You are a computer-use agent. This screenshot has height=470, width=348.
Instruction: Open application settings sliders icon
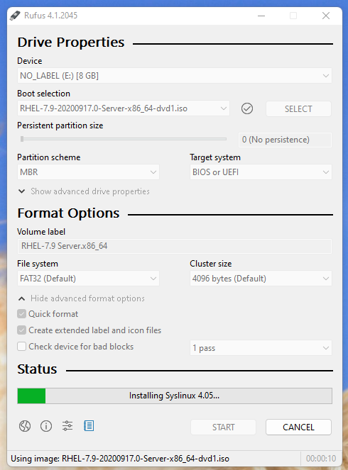click(67, 426)
